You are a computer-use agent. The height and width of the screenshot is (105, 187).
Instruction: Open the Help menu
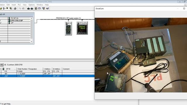click(x=47, y=5)
